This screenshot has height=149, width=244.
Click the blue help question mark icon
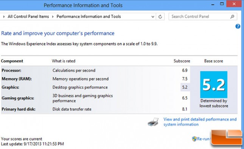(238, 26)
